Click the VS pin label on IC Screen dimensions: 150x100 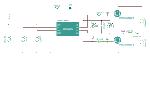point(77,30)
